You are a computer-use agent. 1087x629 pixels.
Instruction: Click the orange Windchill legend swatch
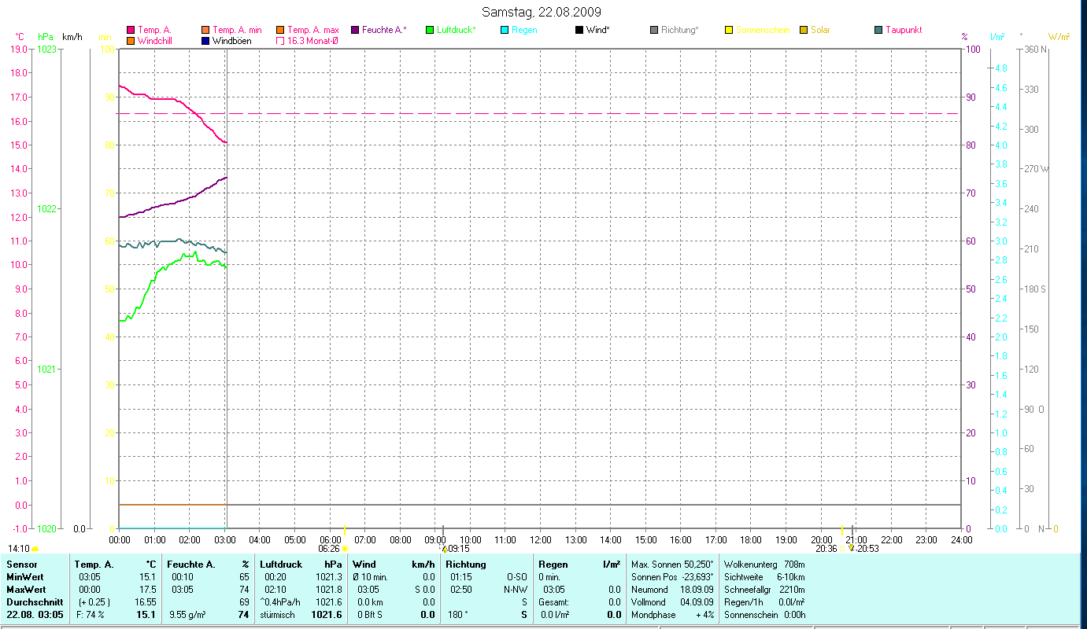[x=131, y=40]
